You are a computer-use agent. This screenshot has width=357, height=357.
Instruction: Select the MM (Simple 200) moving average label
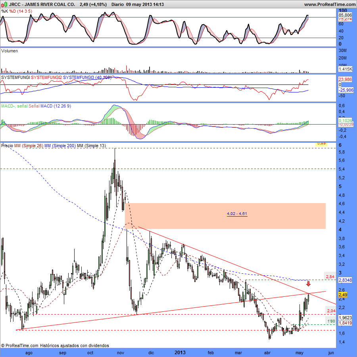click(x=59, y=145)
